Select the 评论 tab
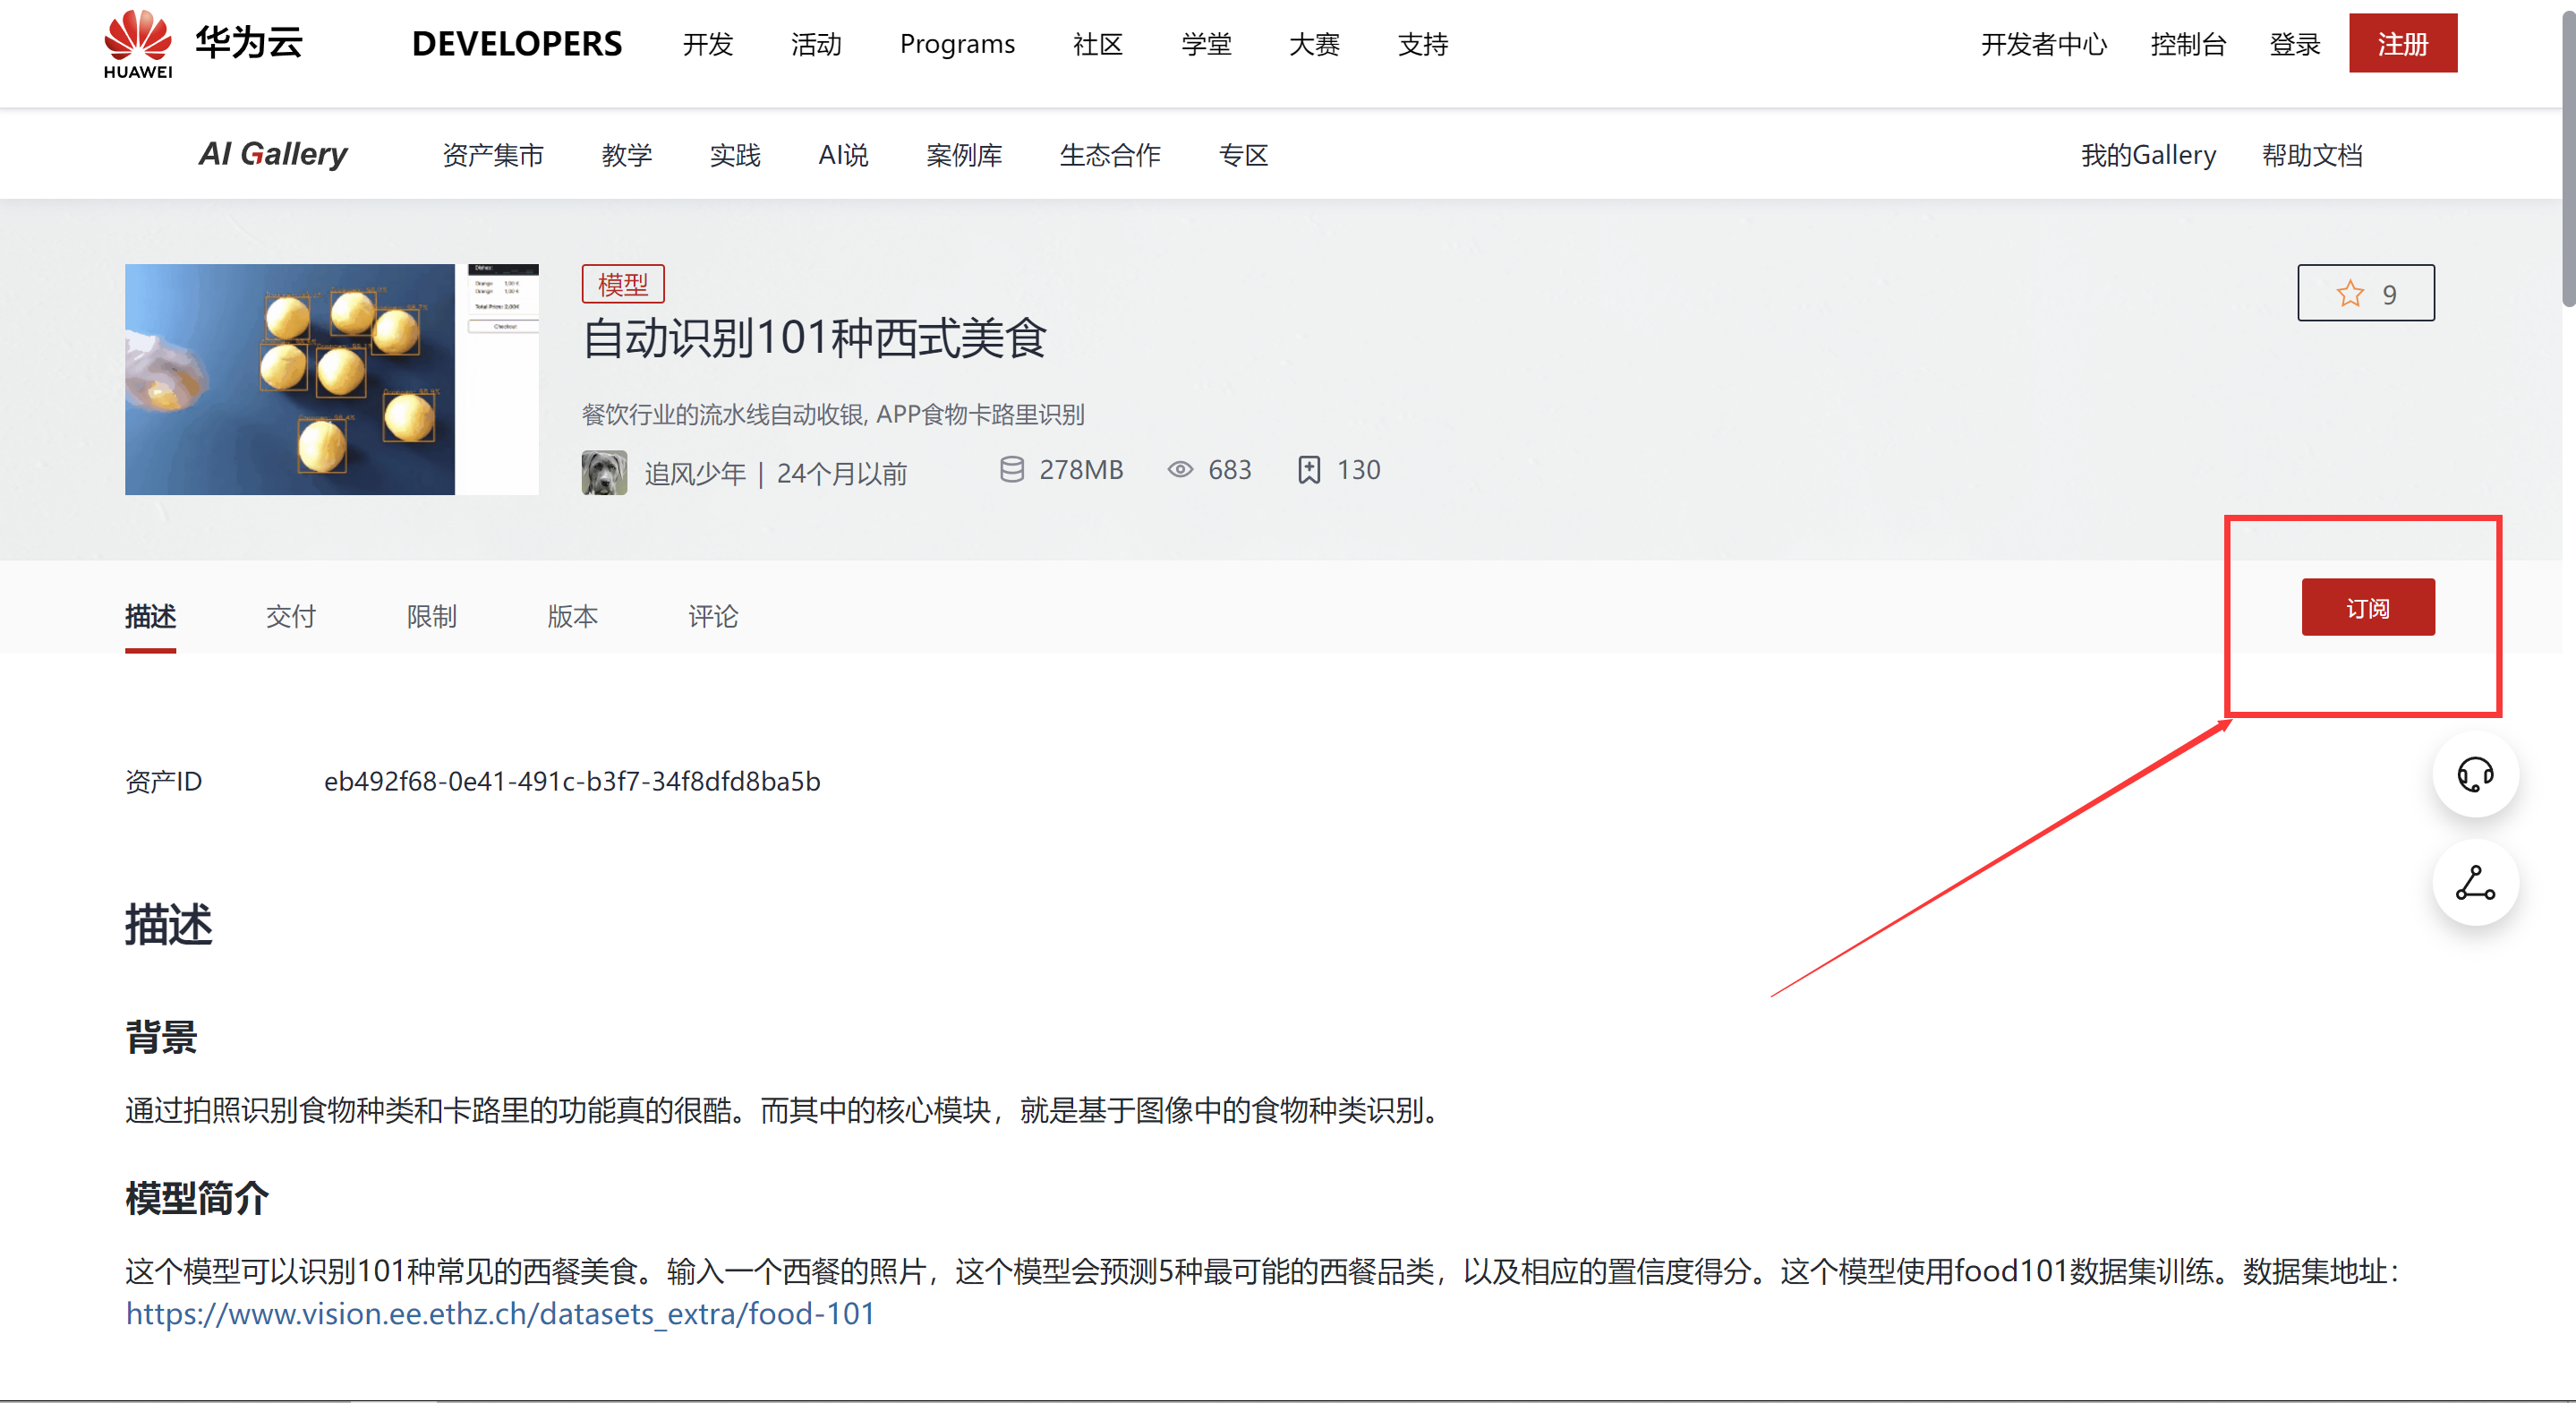The image size is (2576, 1403). pyautogui.click(x=712, y=616)
